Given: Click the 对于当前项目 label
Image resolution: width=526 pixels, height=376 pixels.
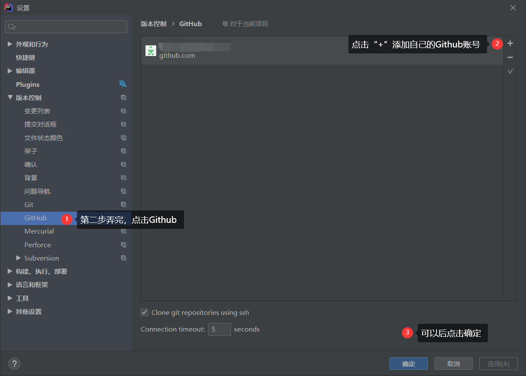Looking at the screenshot, I should (x=249, y=24).
